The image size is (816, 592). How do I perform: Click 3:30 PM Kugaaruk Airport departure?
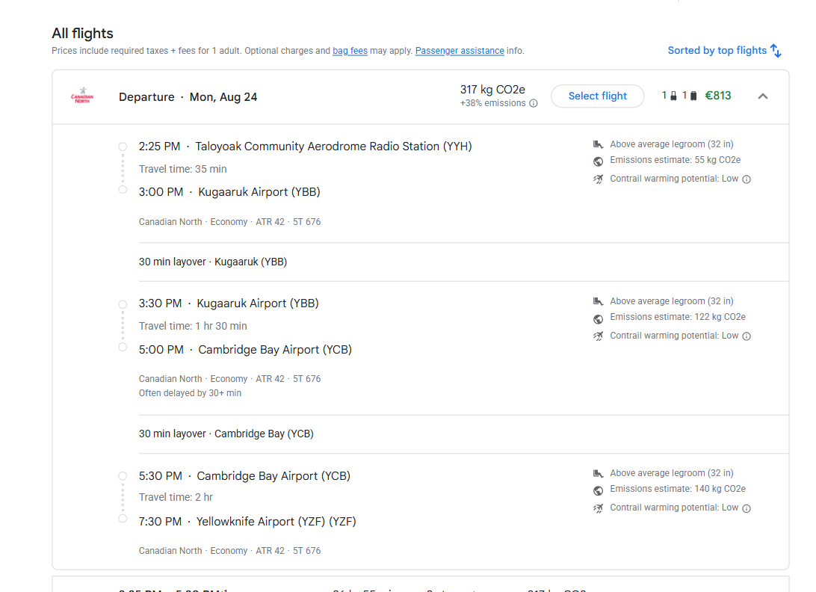point(229,303)
